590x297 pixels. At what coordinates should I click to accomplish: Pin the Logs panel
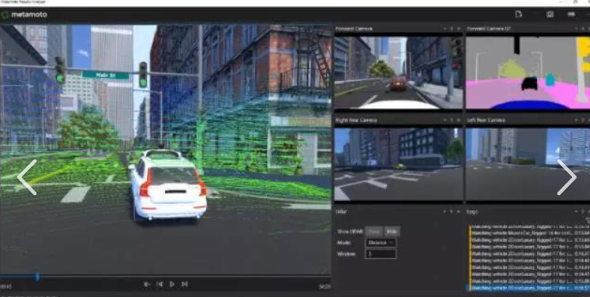coord(583,211)
